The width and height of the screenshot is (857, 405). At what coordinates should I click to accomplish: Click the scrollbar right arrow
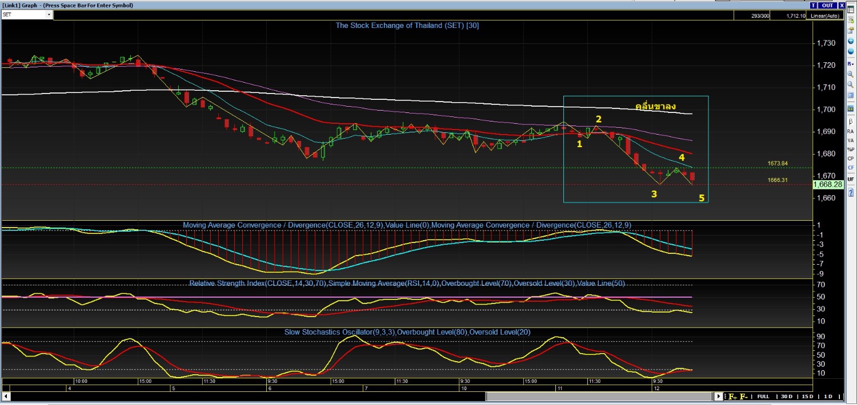coord(719,396)
